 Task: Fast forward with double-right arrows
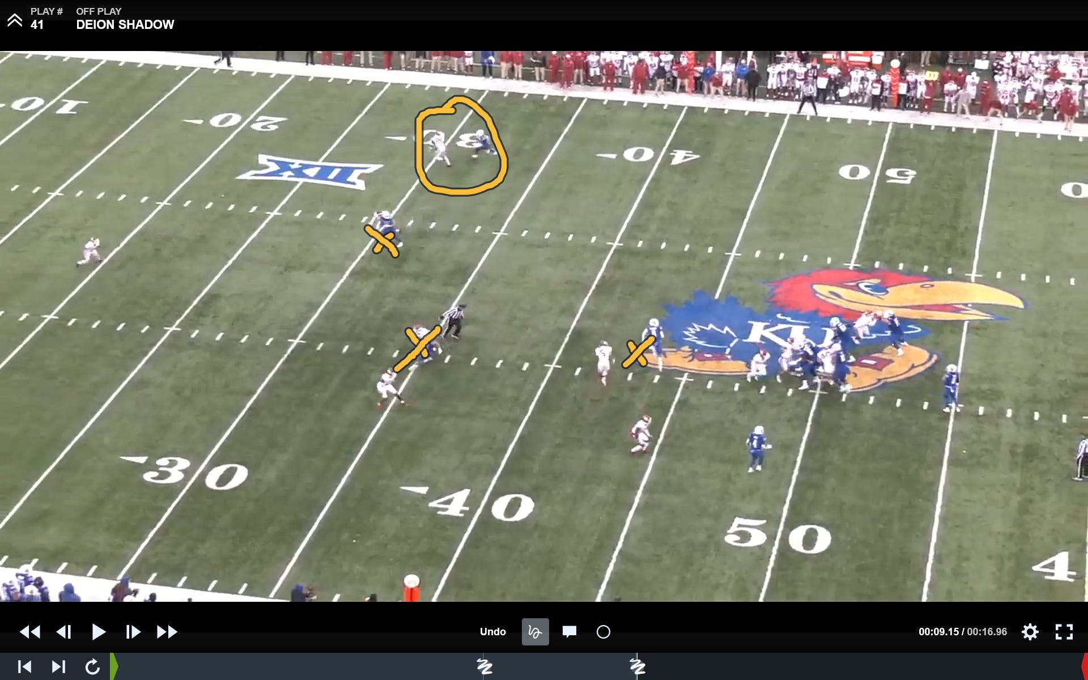tap(167, 632)
